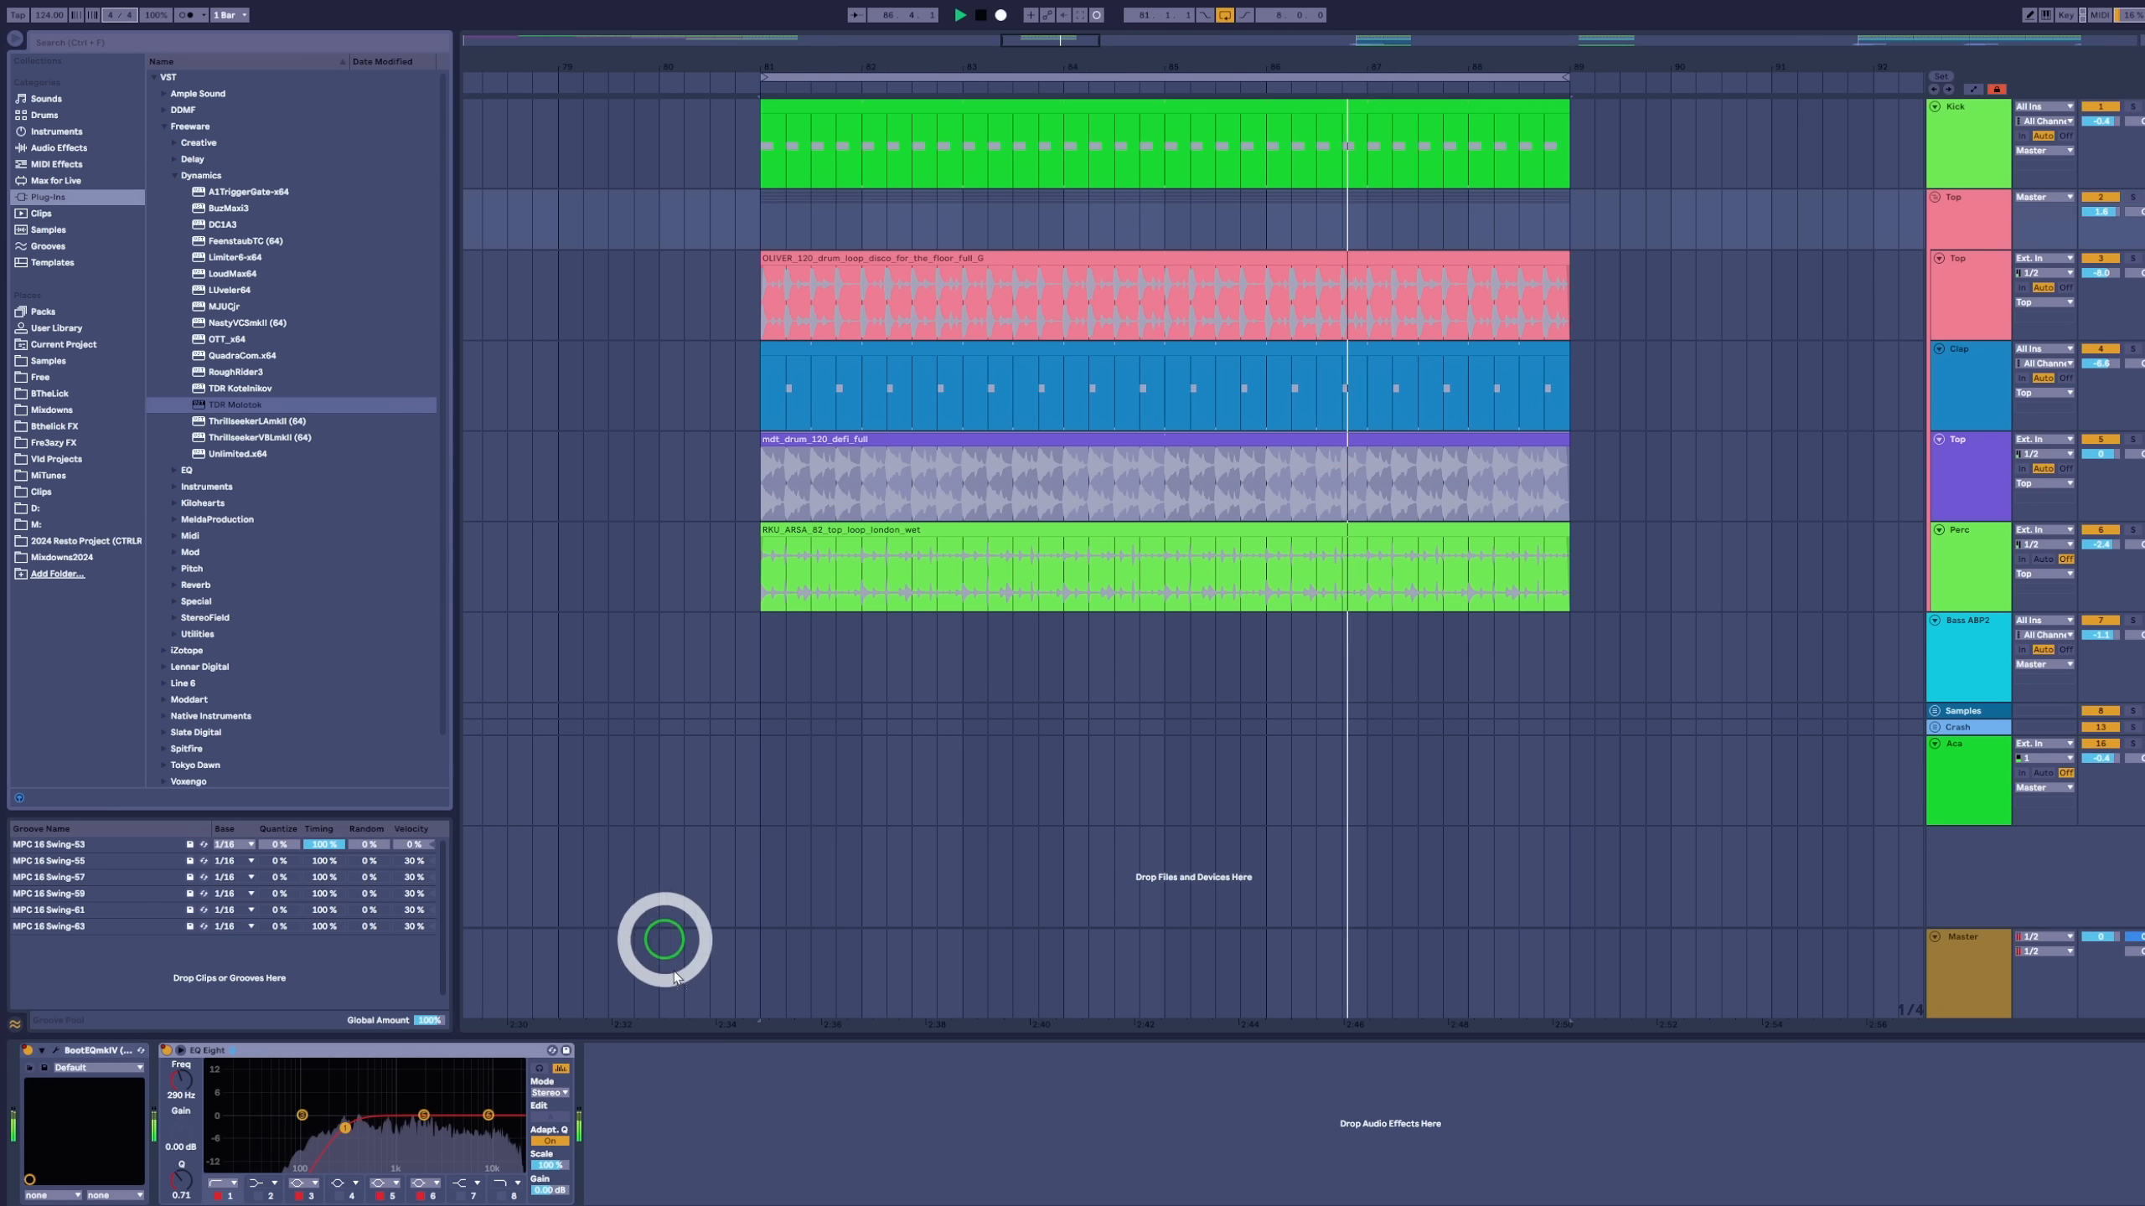Select Audio Effects in browser categories
This screenshot has width=2145, height=1206.
click(58, 148)
